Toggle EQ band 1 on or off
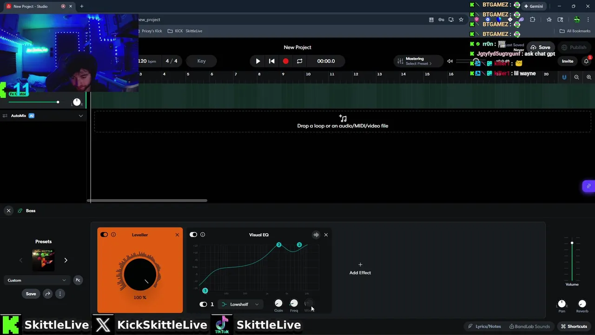 tap(203, 304)
